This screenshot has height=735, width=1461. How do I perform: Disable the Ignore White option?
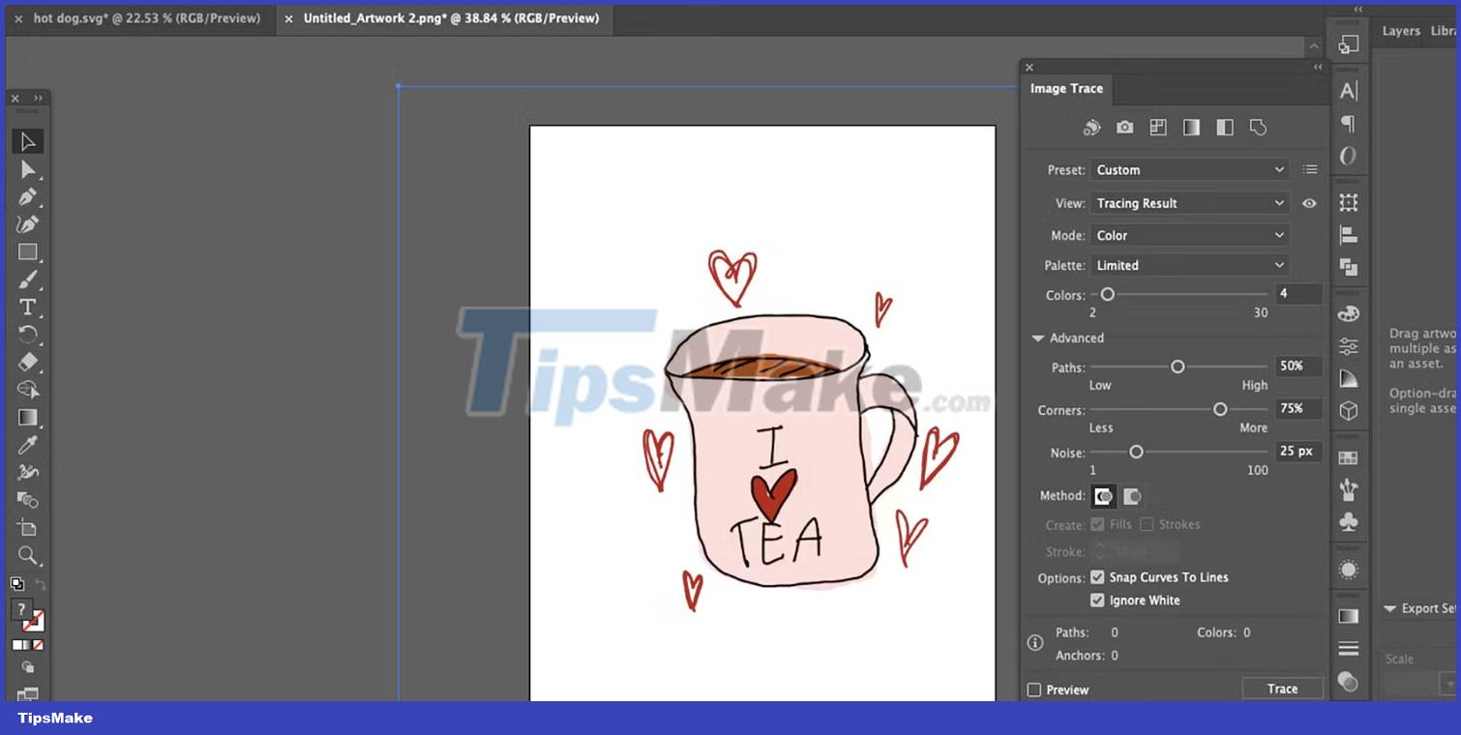(1097, 600)
